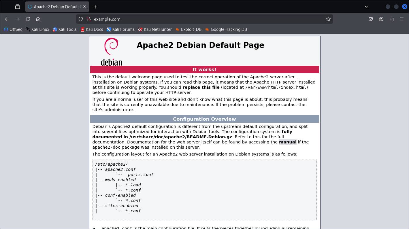
Task: Open the application hamburger menu
Action: pos(402,19)
